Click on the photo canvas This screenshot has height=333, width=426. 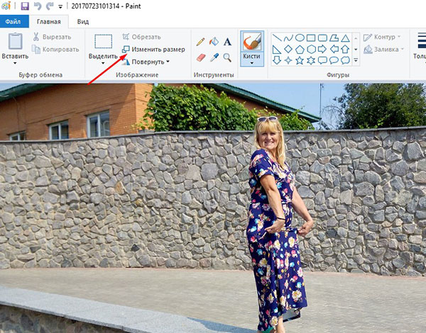213,208
